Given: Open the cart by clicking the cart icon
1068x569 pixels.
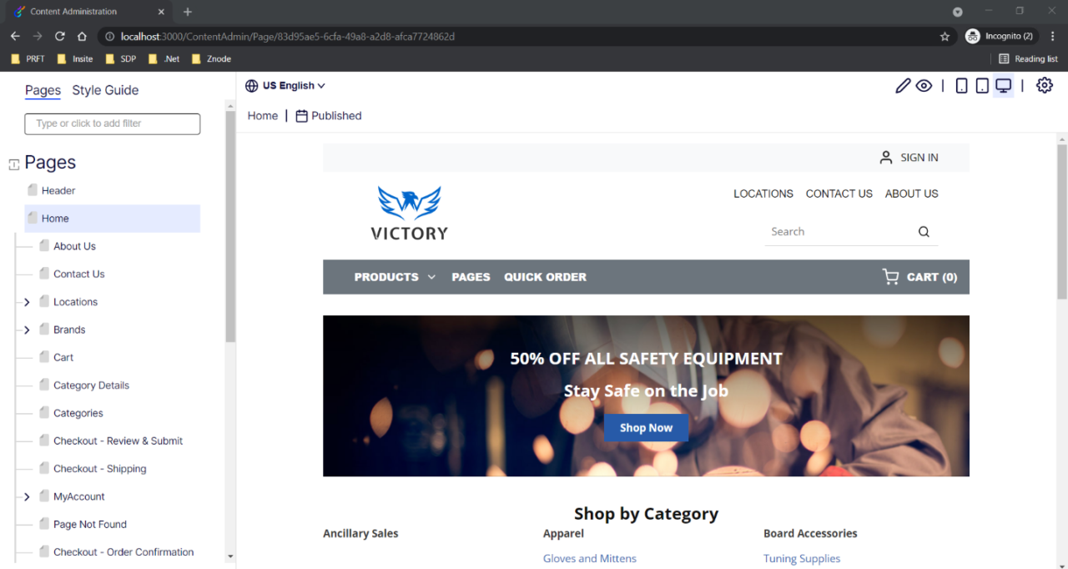Looking at the screenshot, I should [890, 276].
